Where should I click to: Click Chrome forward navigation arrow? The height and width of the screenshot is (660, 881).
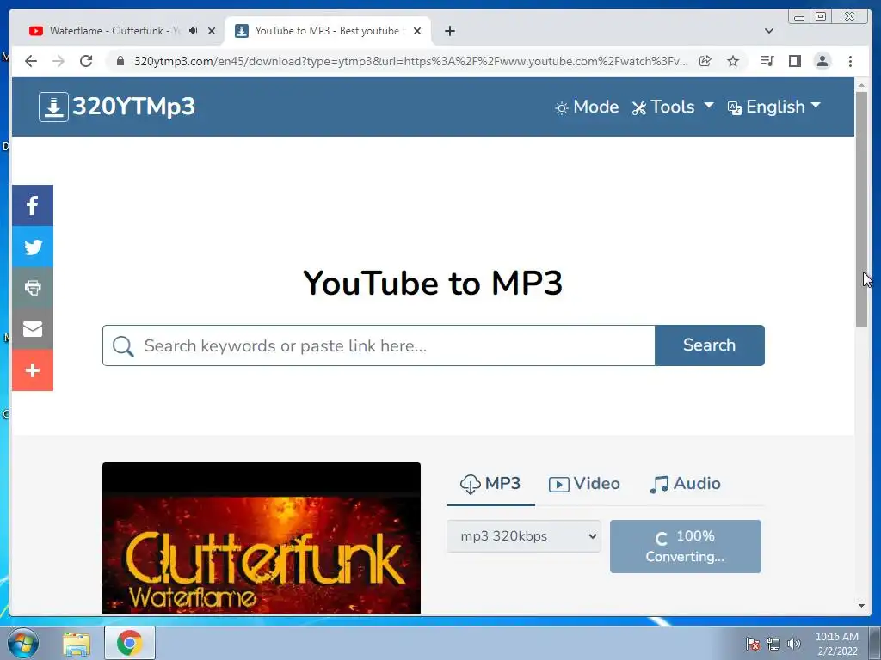(59, 61)
